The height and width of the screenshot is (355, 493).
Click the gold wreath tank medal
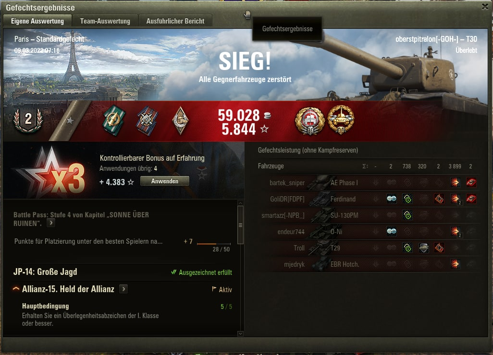pos(341,120)
